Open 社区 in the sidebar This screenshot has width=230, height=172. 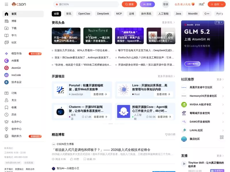pyautogui.click(x=23, y=42)
